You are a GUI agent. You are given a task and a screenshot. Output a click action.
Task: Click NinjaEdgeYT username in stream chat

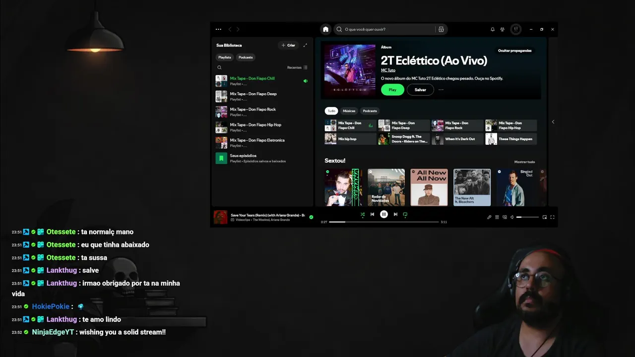pyautogui.click(x=54, y=332)
